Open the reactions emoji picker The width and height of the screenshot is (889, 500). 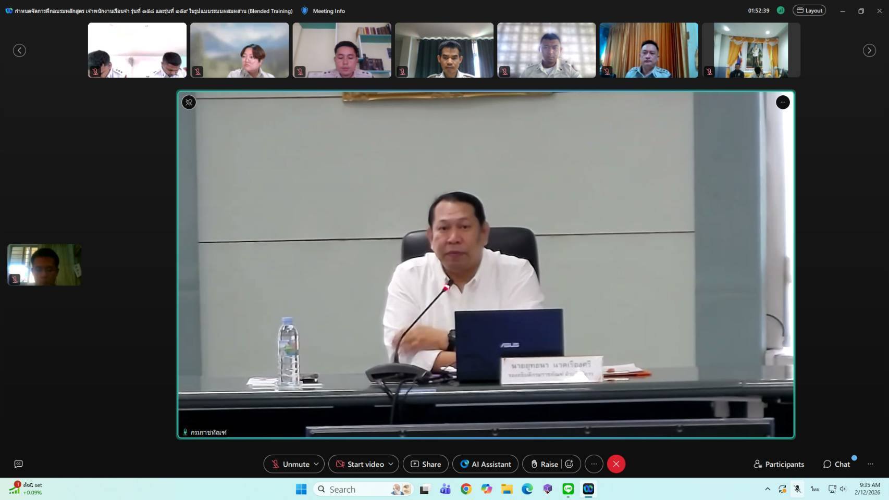(570, 464)
